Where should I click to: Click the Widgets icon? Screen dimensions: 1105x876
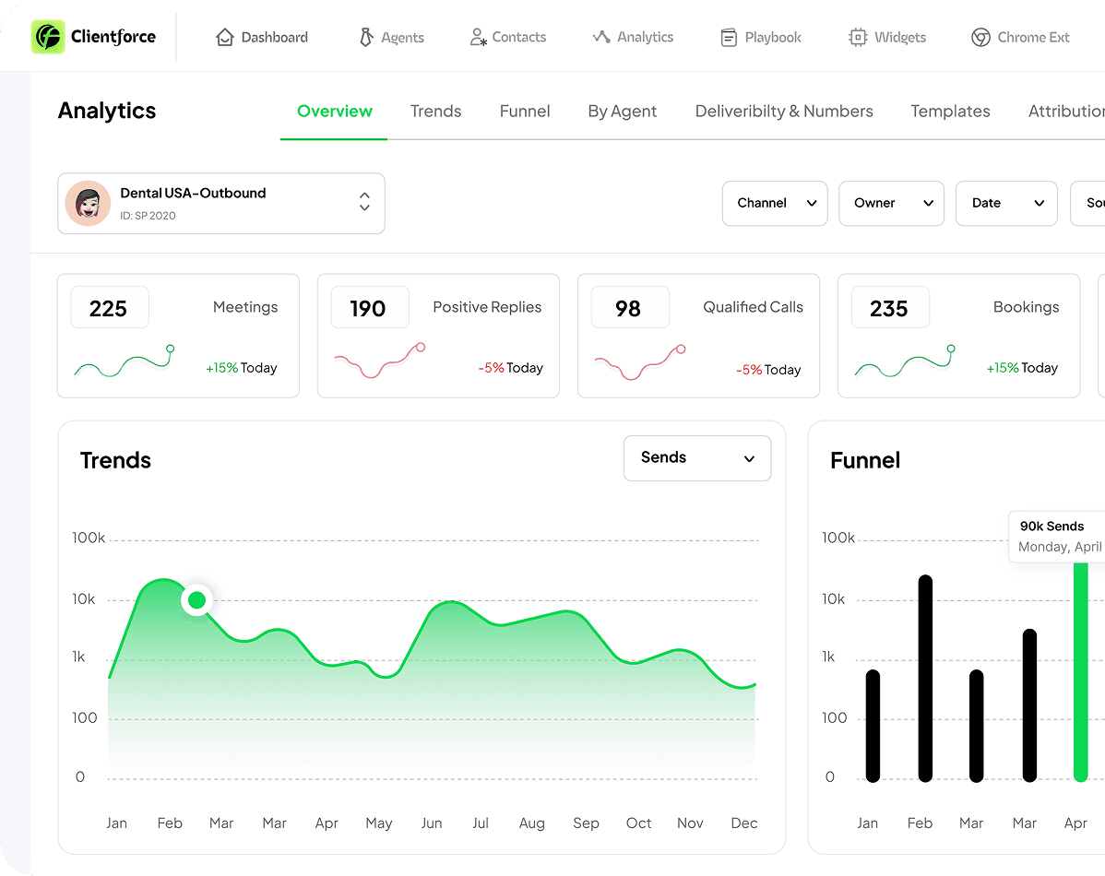(856, 37)
